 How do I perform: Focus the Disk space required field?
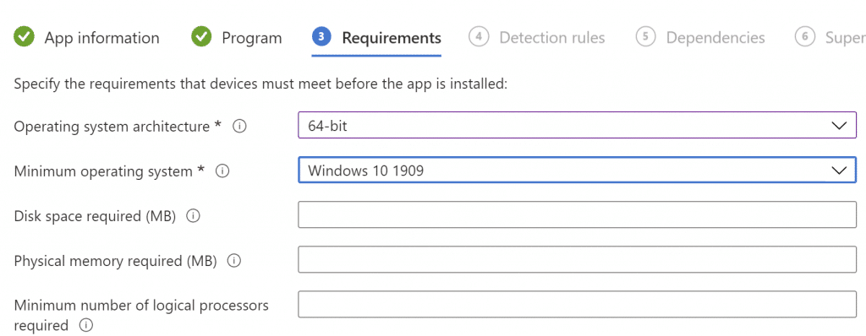pyautogui.click(x=577, y=214)
